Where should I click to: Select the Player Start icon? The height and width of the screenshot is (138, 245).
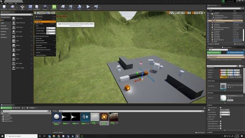[14, 36]
